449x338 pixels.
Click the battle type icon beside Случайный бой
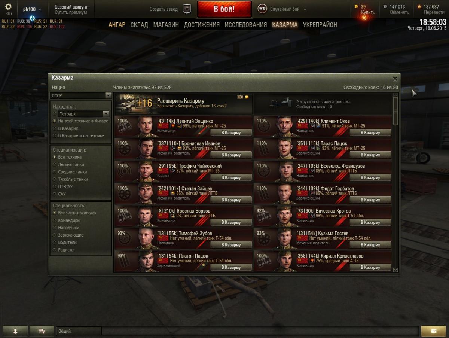[262, 9]
